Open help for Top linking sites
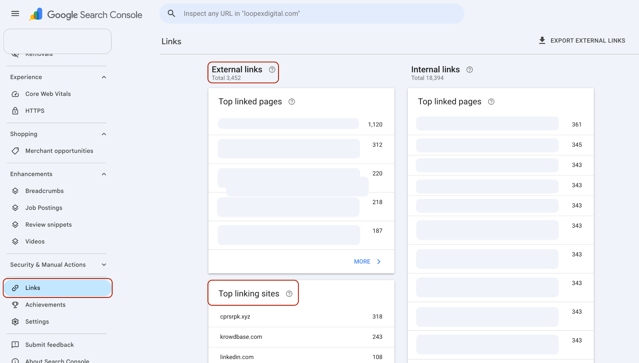Image resolution: width=639 pixels, height=363 pixels. coord(289,294)
